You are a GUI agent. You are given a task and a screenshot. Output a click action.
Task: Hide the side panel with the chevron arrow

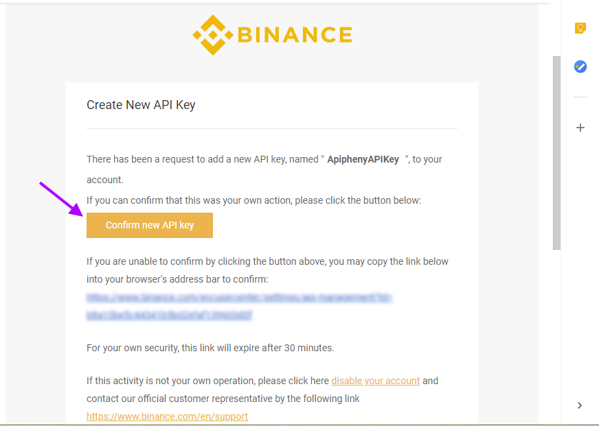pyautogui.click(x=580, y=405)
